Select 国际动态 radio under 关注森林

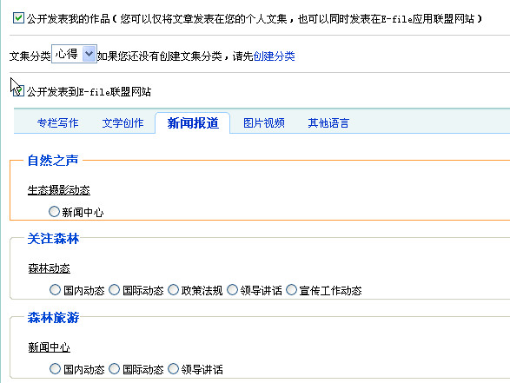pyautogui.click(x=114, y=290)
